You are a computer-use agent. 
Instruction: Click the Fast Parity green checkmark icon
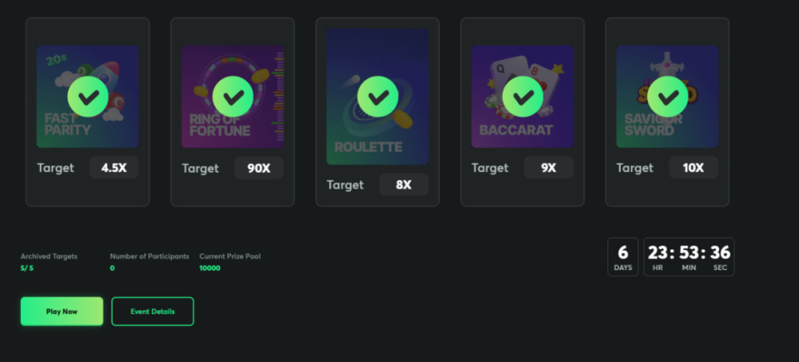[x=88, y=97]
